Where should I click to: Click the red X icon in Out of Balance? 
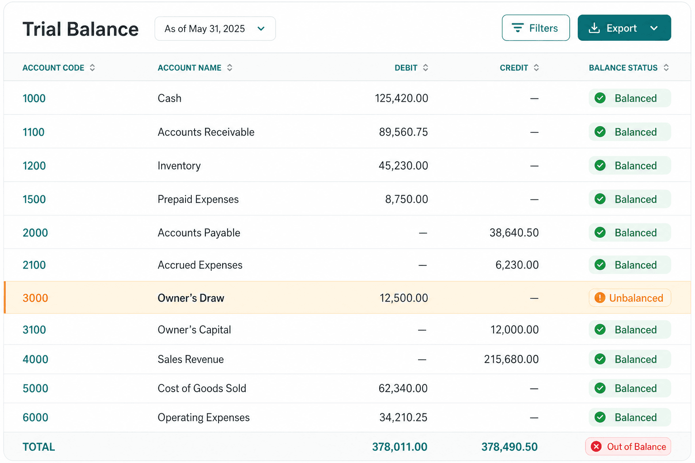pyautogui.click(x=596, y=447)
